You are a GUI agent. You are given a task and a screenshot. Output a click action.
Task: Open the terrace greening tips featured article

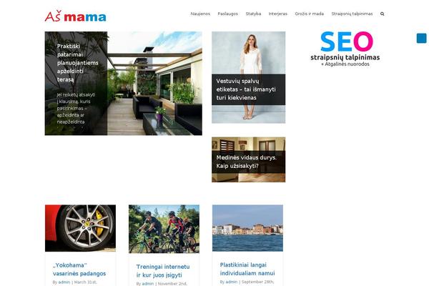[x=124, y=83]
